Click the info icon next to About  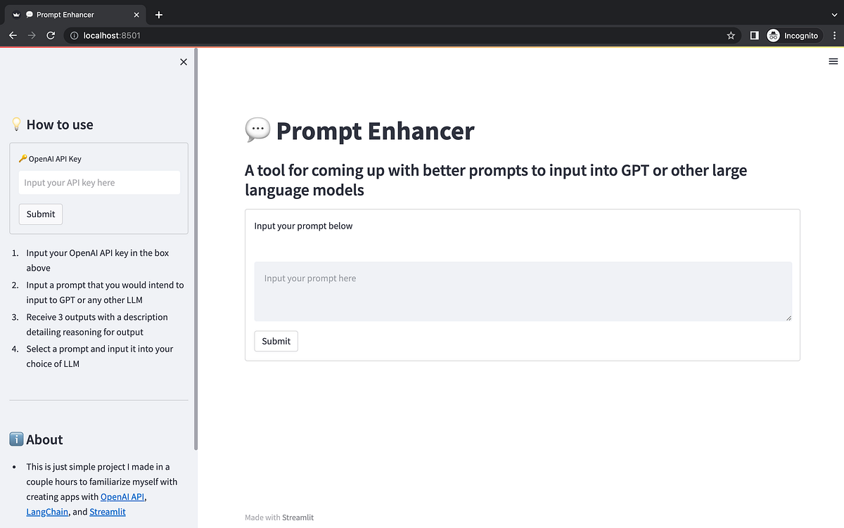(x=15, y=439)
